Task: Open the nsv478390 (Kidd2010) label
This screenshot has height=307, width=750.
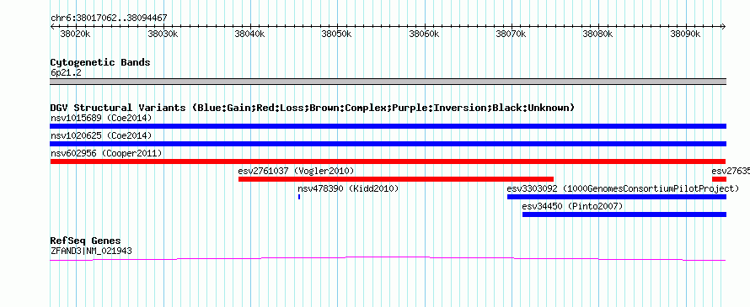Action: tap(348, 188)
